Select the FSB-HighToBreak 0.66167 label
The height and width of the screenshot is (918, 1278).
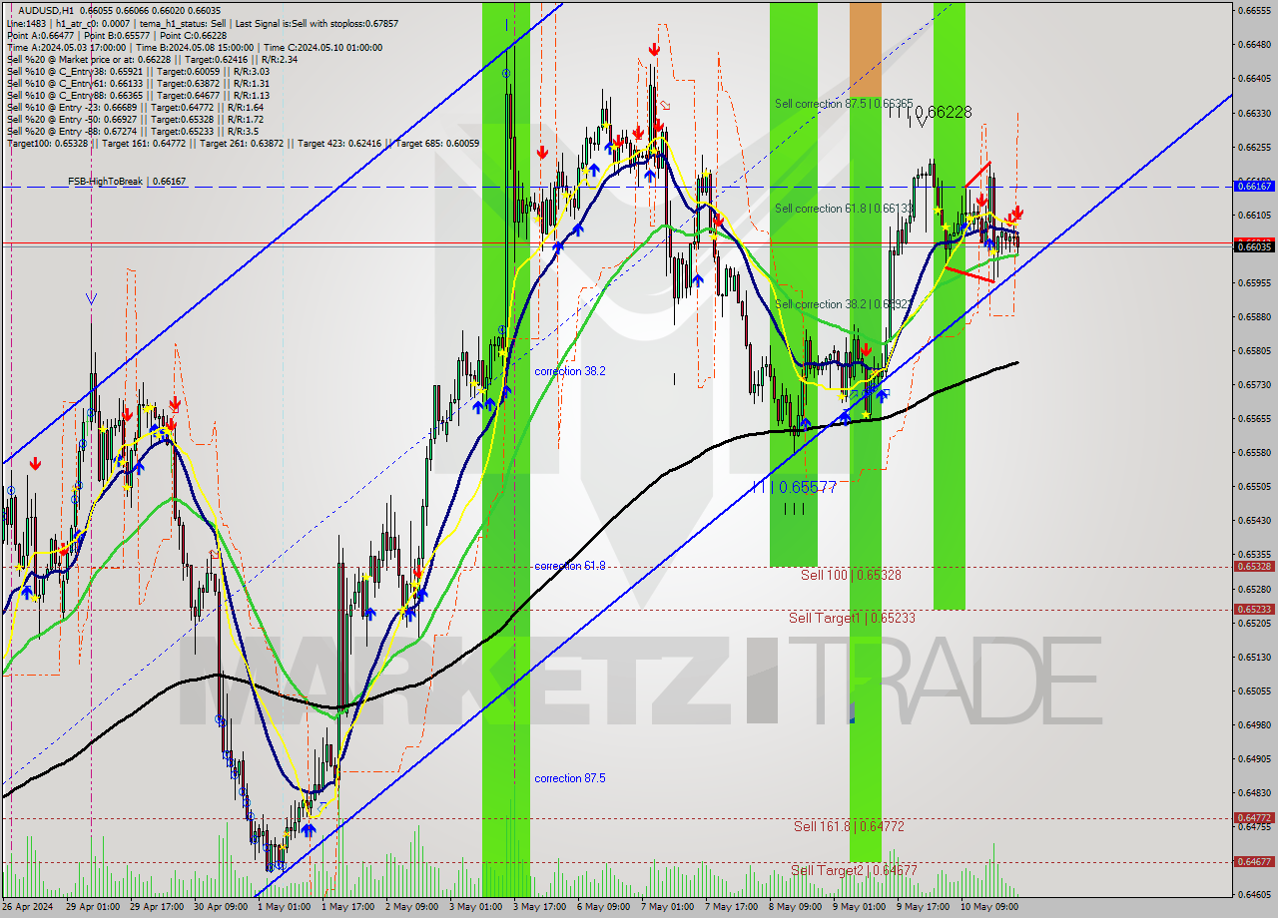(x=127, y=182)
